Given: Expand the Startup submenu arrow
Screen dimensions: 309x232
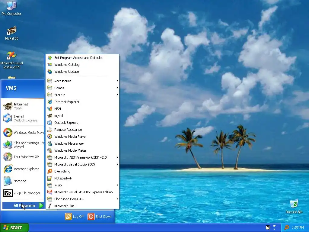Looking at the screenshot, I should click(117, 95).
